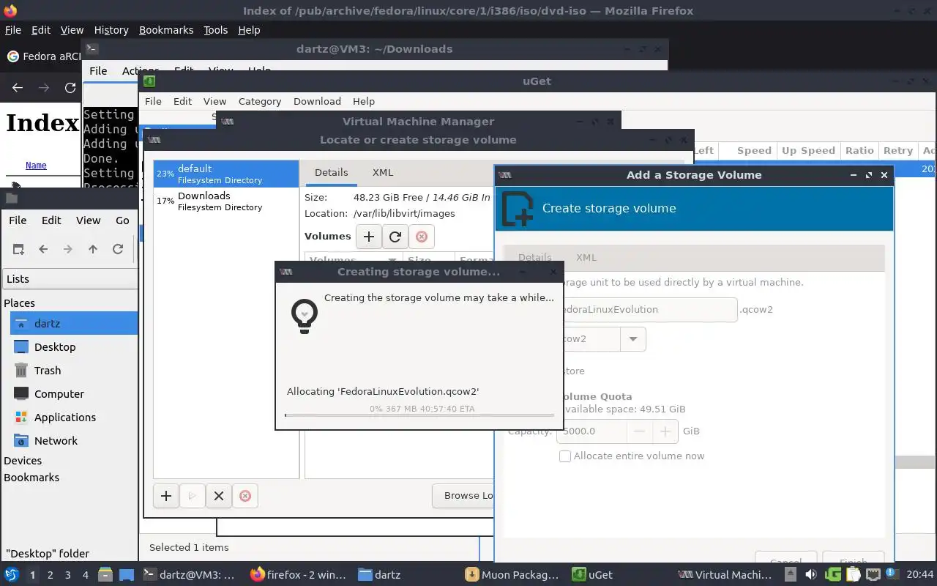The height and width of the screenshot is (586, 937).
Task: Open terminal File menu
Action: 98,71
